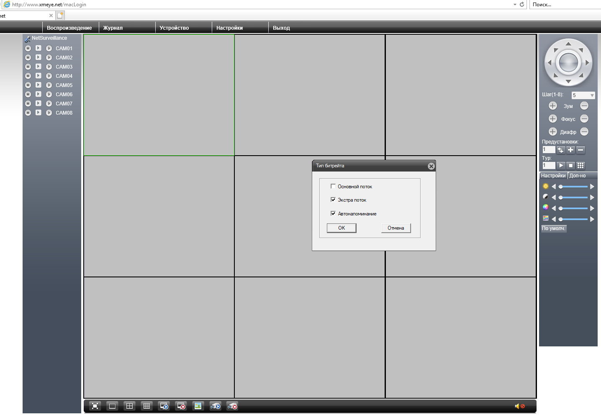601x415 pixels.
Task: Switch to nine-window grid layout
Action: (146, 406)
